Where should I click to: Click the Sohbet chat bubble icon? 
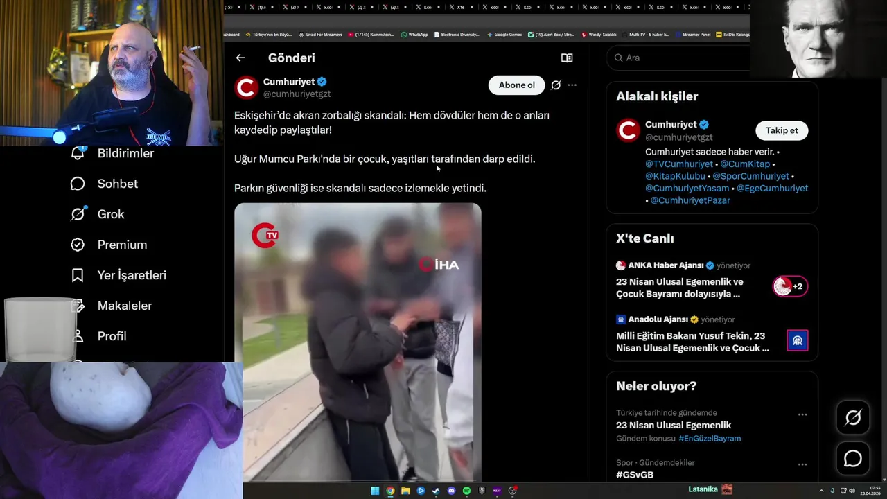click(x=78, y=184)
